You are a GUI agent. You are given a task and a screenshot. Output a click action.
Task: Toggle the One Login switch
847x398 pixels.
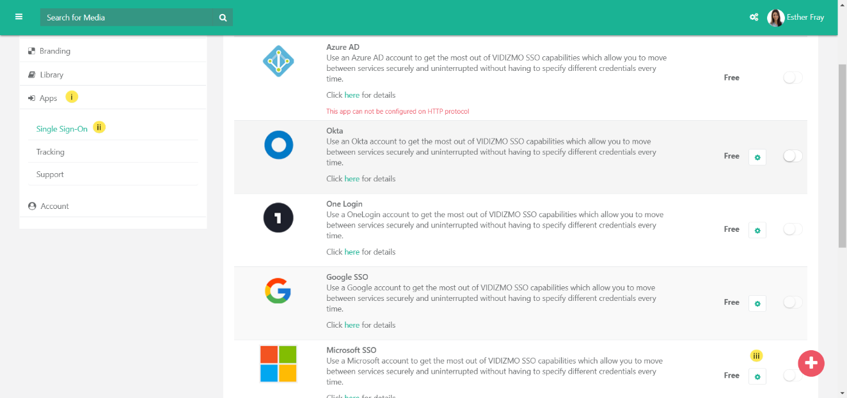click(792, 229)
